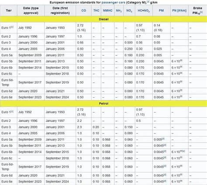Select Petrol Euro 5a NMHC value 0.068

[106, 140]
